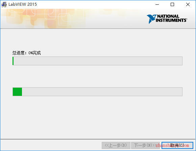Close the LabVIEW 2015 installer window

point(188,4)
